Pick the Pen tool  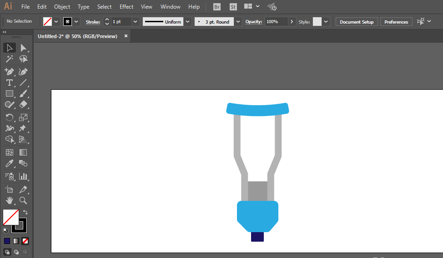point(9,72)
